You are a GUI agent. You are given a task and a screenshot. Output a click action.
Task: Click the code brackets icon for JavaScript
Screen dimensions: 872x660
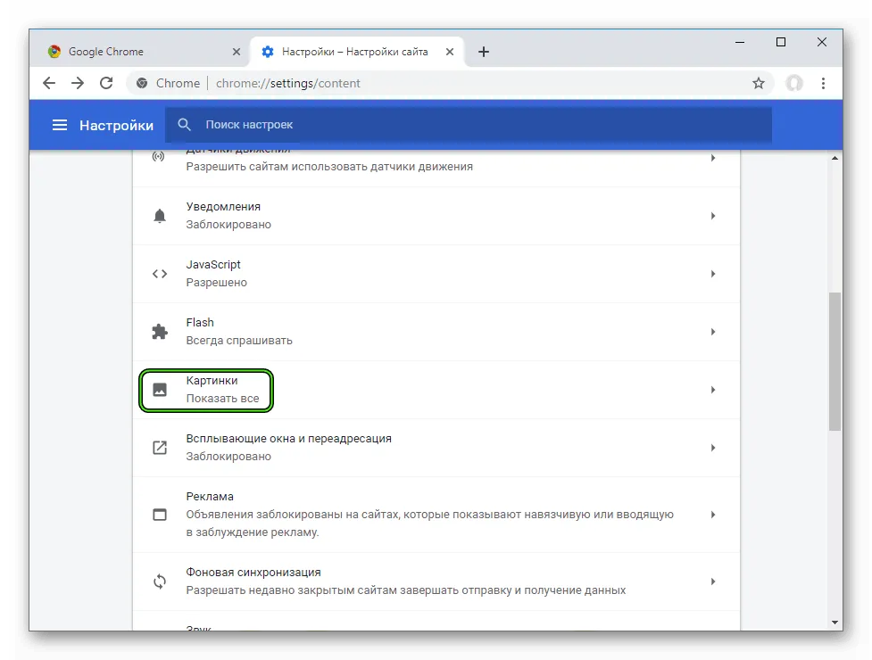[x=160, y=273]
